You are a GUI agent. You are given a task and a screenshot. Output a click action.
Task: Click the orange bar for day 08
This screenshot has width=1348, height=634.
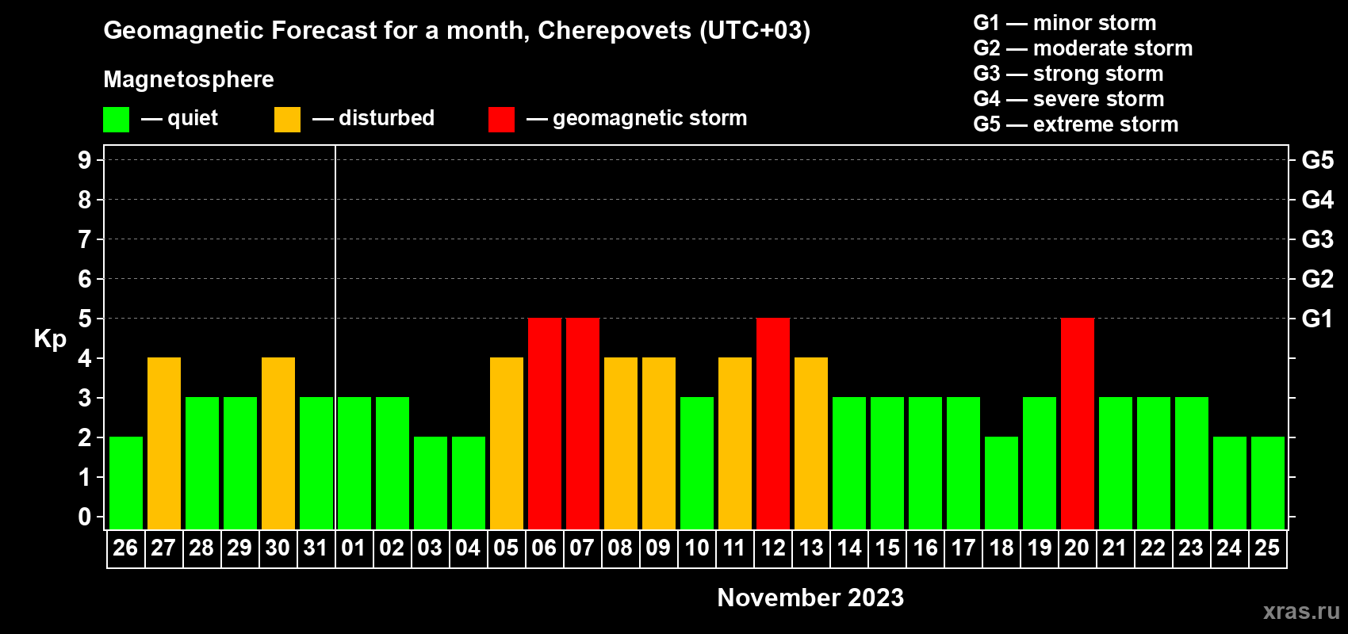[x=621, y=443]
